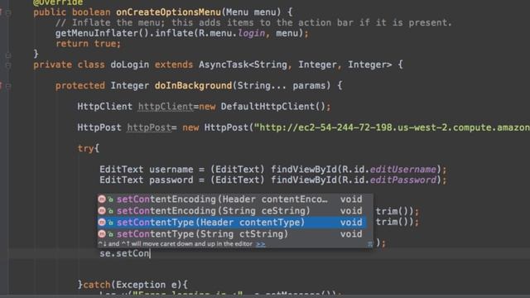Click the extends keyword
The image size is (530, 298).
click(x=174, y=65)
